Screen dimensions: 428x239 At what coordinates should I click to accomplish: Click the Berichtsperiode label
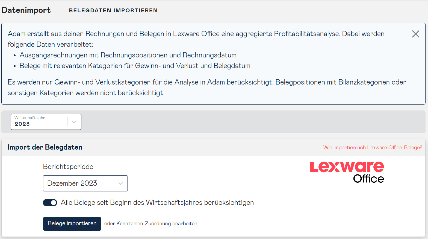coord(68,167)
